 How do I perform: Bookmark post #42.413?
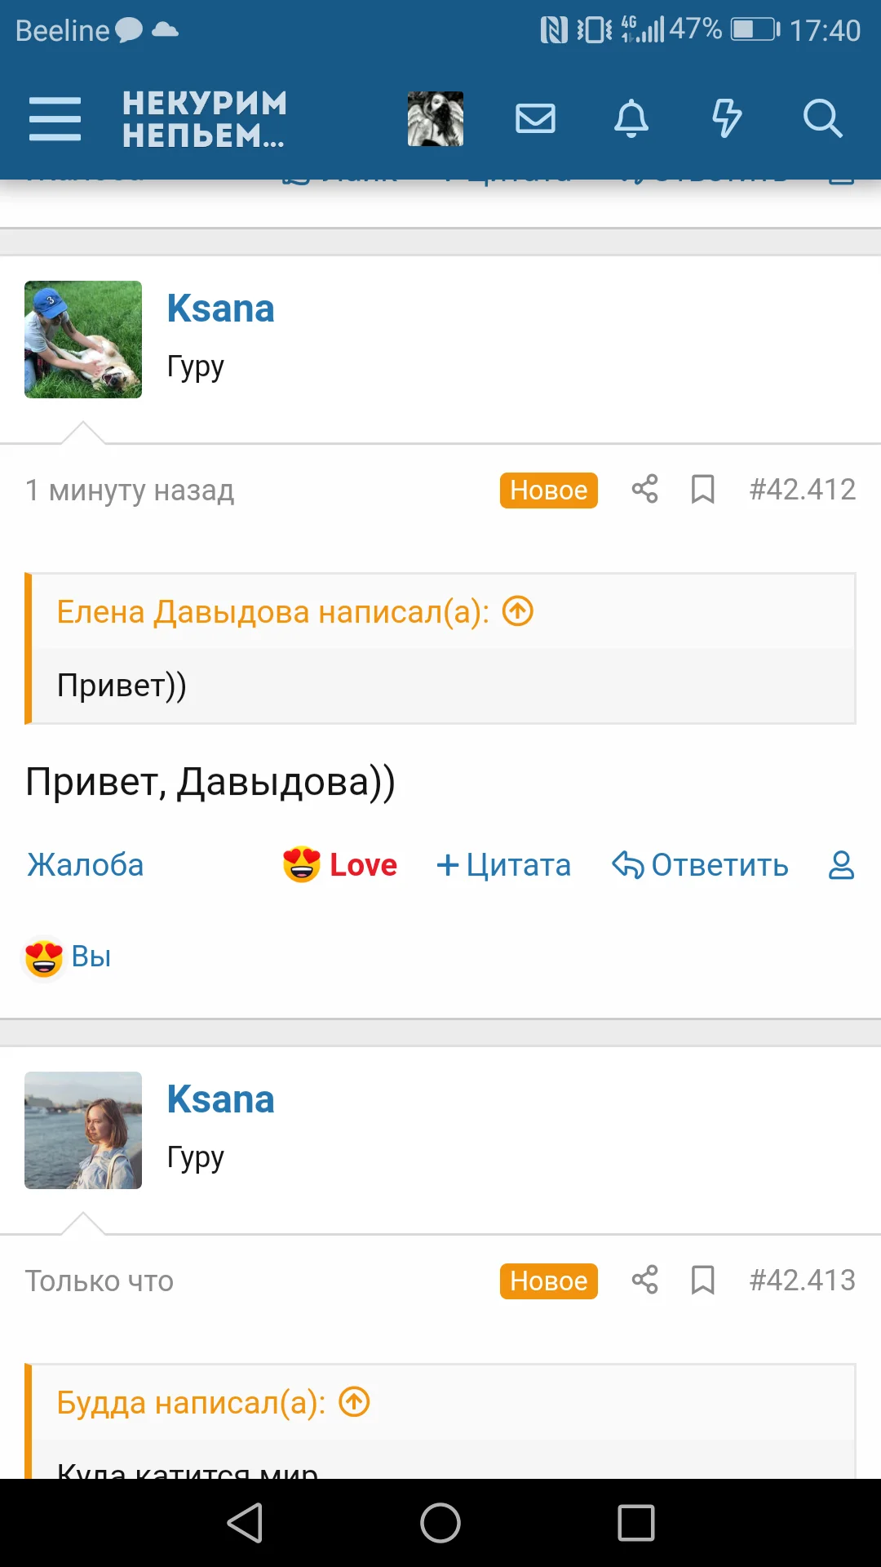pos(702,1281)
